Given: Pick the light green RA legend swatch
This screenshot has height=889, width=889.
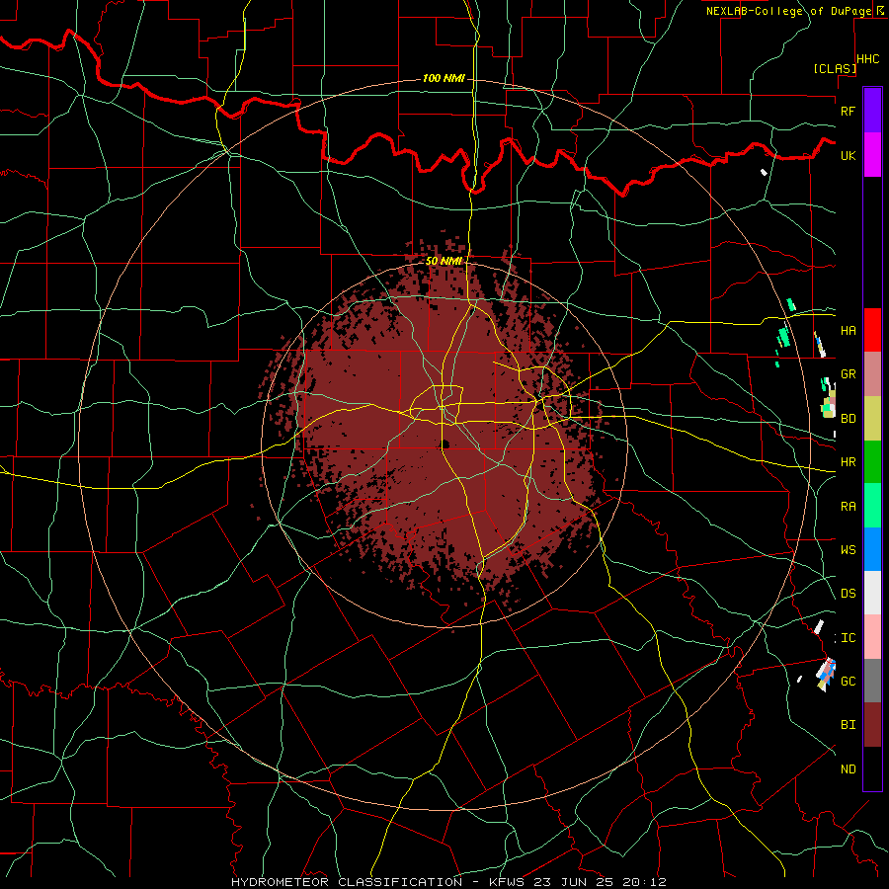Looking at the screenshot, I should pos(872,506).
